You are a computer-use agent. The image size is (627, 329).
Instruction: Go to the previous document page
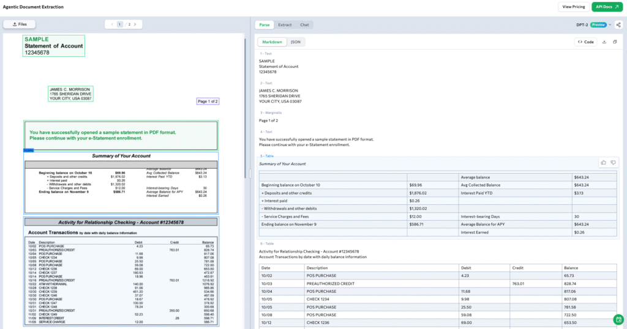[x=112, y=24]
